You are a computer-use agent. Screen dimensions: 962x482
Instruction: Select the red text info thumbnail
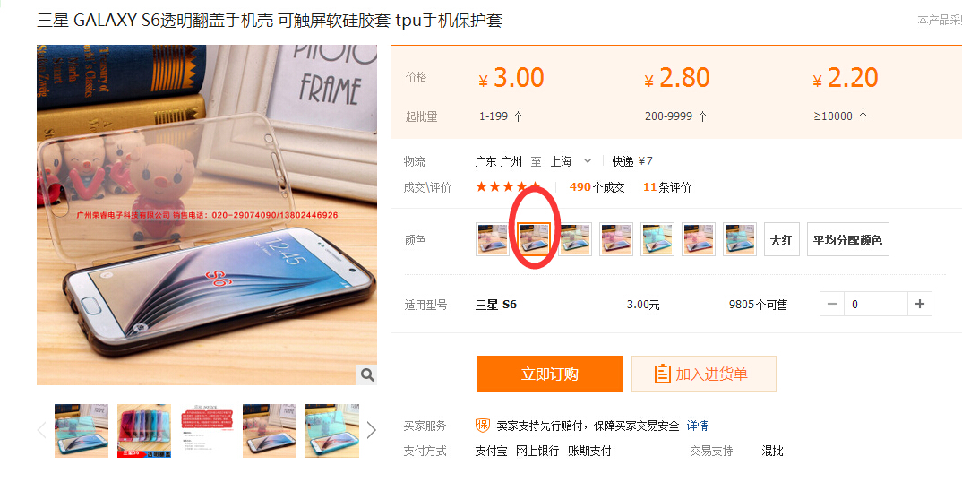point(207,430)
